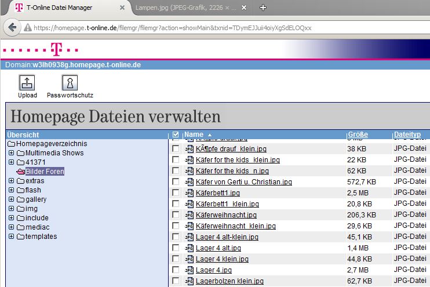Expand the templates folder
The width and height of the screenshot is (430, 287).
click(x=11, y=236)
